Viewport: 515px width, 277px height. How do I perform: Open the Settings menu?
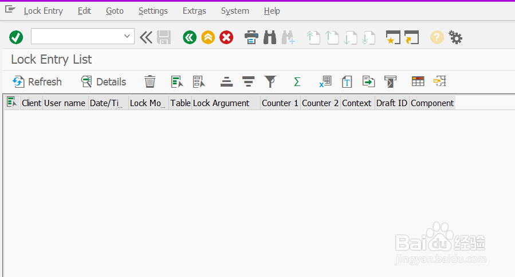(153, 11)
